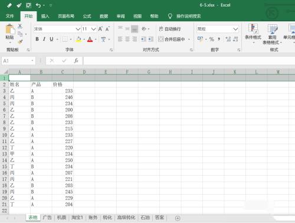Switch to the 数据 Data tab
The image size is (295, 223).
coord(104,16)
